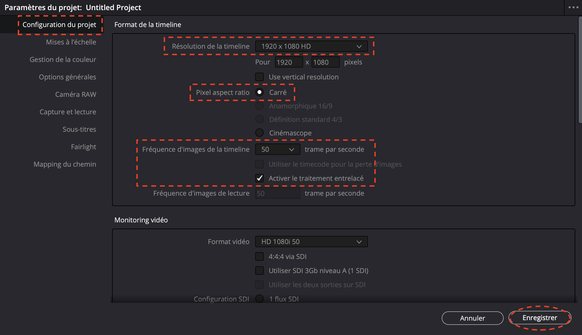Viewport: 582px width, 335px height.
Task: Open the Fairlight settings page
Action: 83,147
